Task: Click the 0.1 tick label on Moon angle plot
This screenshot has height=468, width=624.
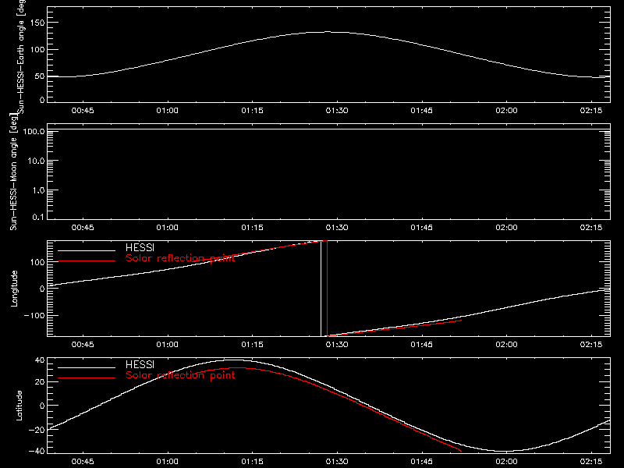Action: coord(38,217)
